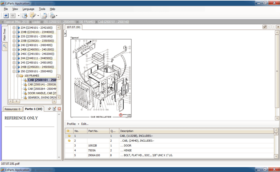Follow the 250 ((2500101 - 2500499)) breadcrumb

59,22
